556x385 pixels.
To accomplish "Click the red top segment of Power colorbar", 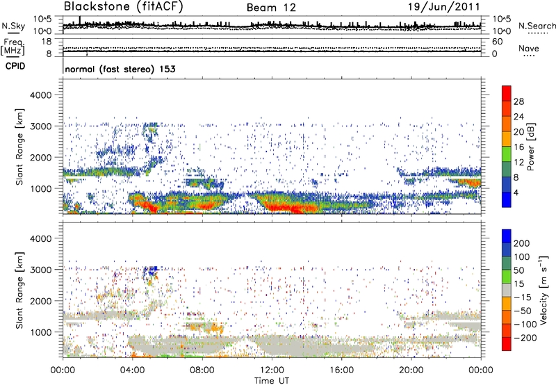I will [507, 93].
